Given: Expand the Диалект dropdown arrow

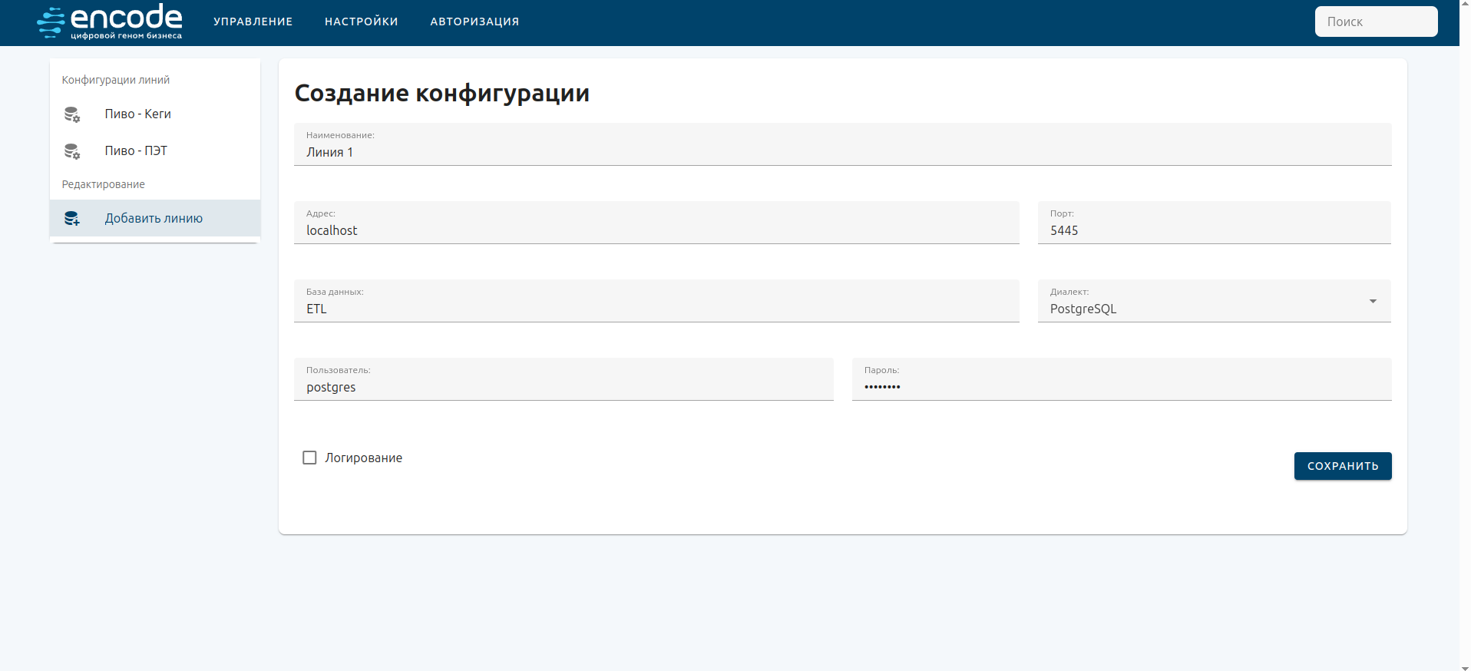Looking at the screenshot, I should pos(1373,301).
